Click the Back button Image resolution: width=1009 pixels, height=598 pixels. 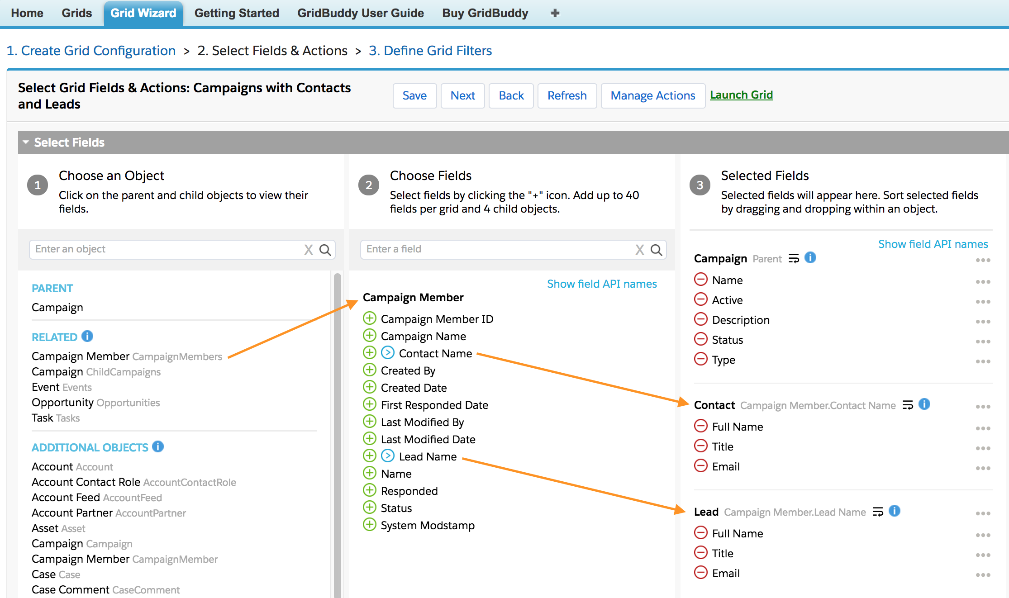[x=511, y=96]
